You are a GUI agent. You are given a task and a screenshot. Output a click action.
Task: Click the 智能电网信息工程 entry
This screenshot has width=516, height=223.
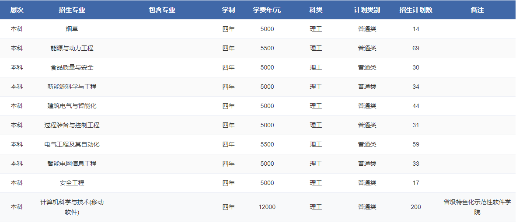coord(72,164)
